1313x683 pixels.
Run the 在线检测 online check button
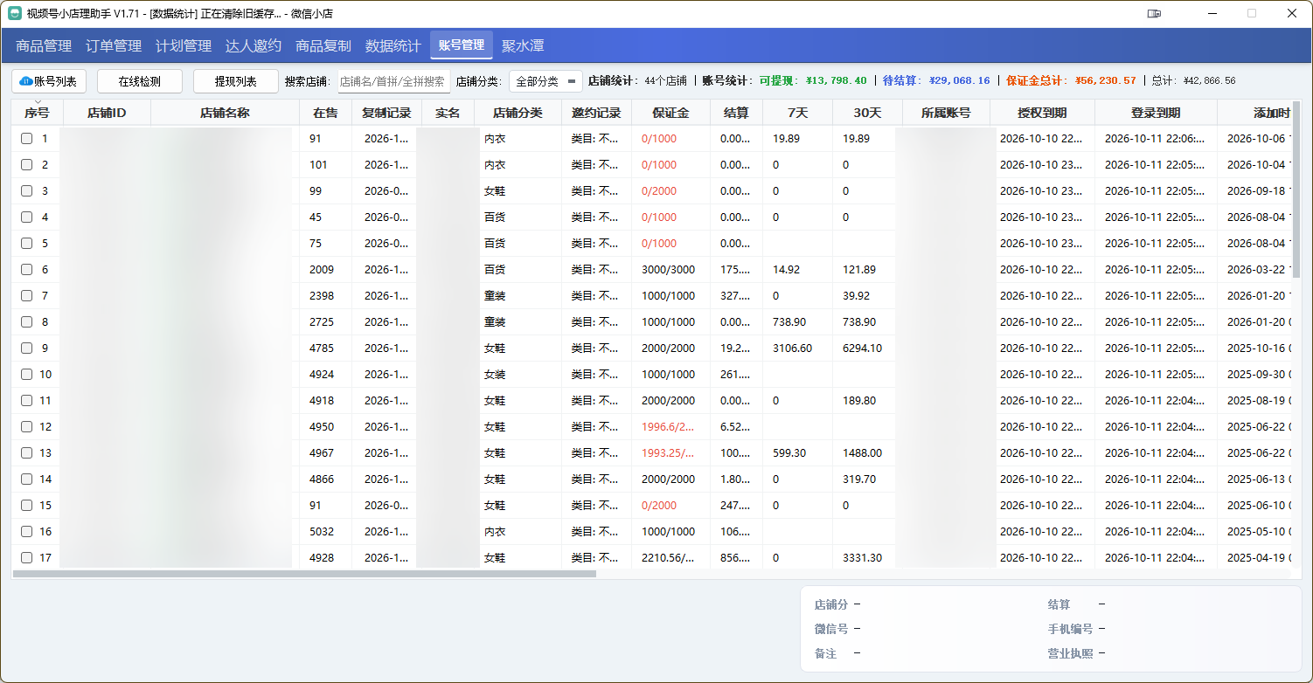pos(140,81)
